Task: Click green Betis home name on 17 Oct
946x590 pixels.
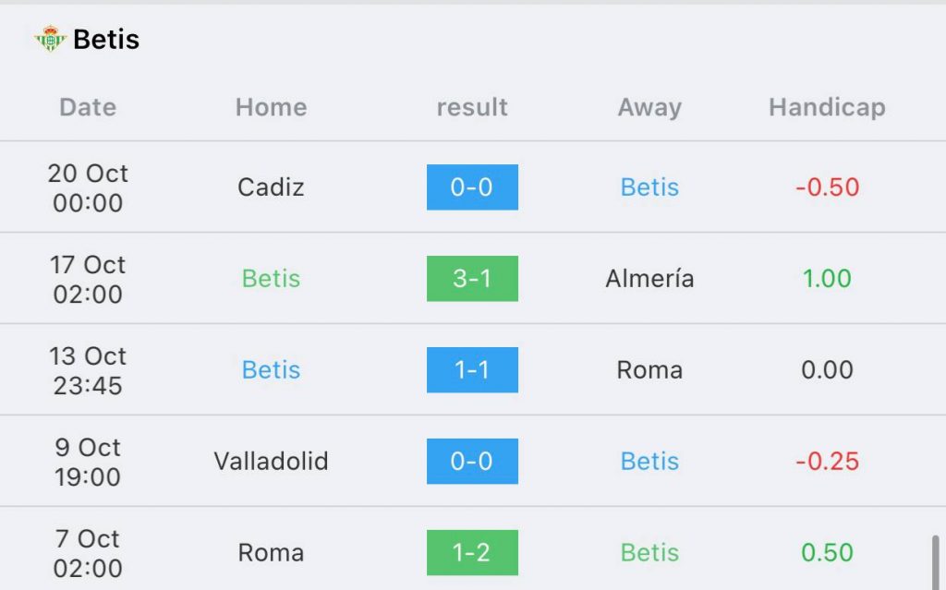Action: (x=271, y=279)
